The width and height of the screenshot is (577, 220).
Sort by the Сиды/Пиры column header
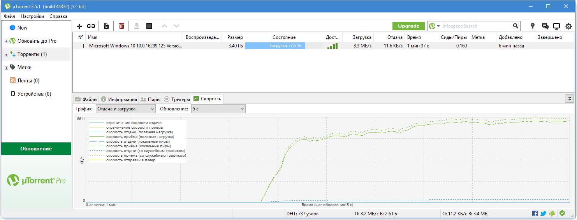(452, 37)
